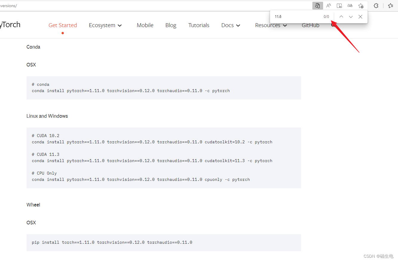This screenshot has height=261, width=398.
Task: Open the Tutorials page
Action: pyautogui.click(x=199, y=25)
